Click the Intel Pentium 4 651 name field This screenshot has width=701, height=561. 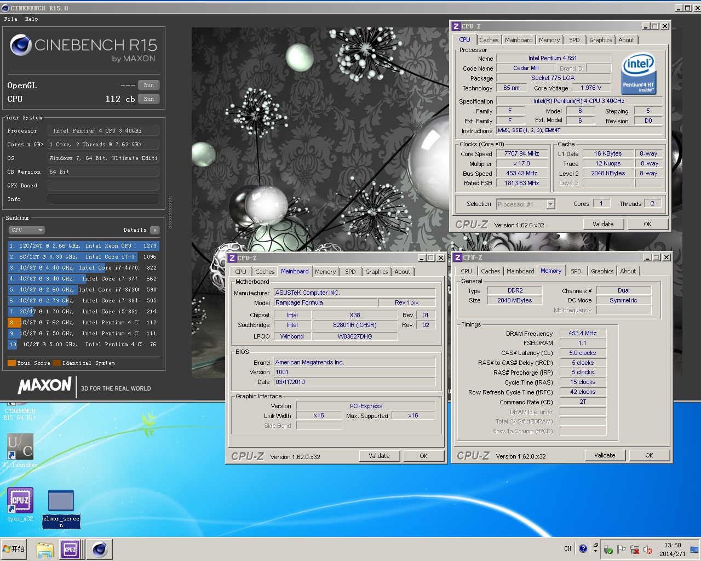553,58
